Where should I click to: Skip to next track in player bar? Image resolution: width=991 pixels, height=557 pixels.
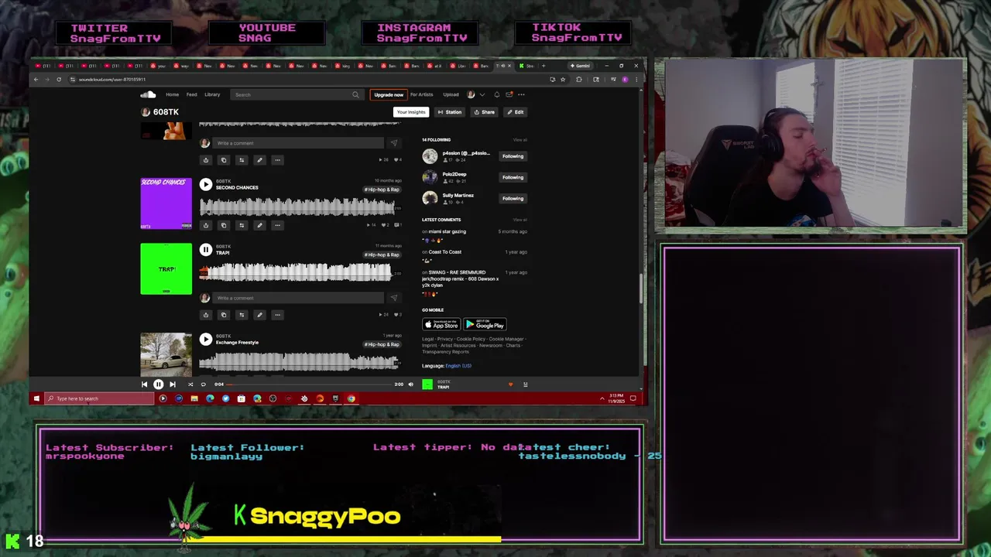pos(172,384)
